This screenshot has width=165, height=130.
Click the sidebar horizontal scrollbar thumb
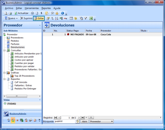(16, 96)
